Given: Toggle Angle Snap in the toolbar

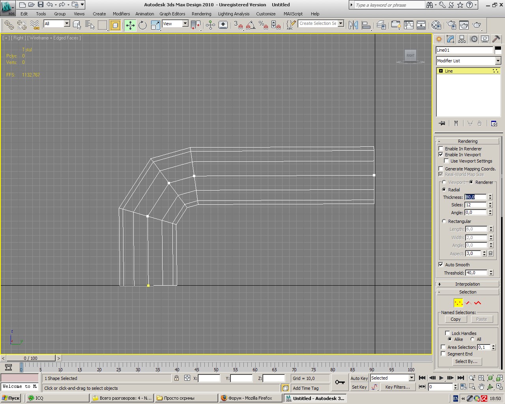Looking at the screenshot, I should [x=250, y=26].
